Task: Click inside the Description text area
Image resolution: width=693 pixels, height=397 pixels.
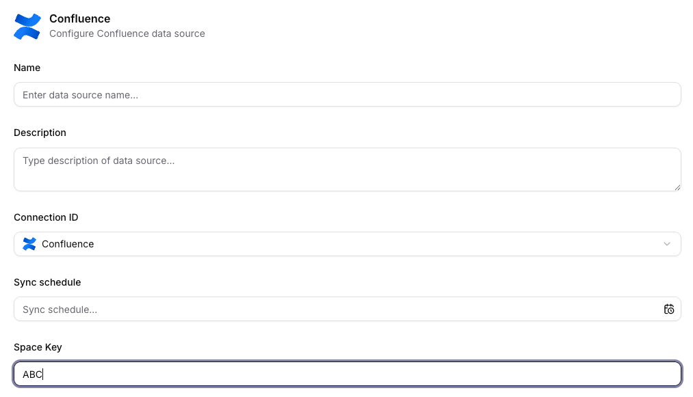Action: coord(347,169)
